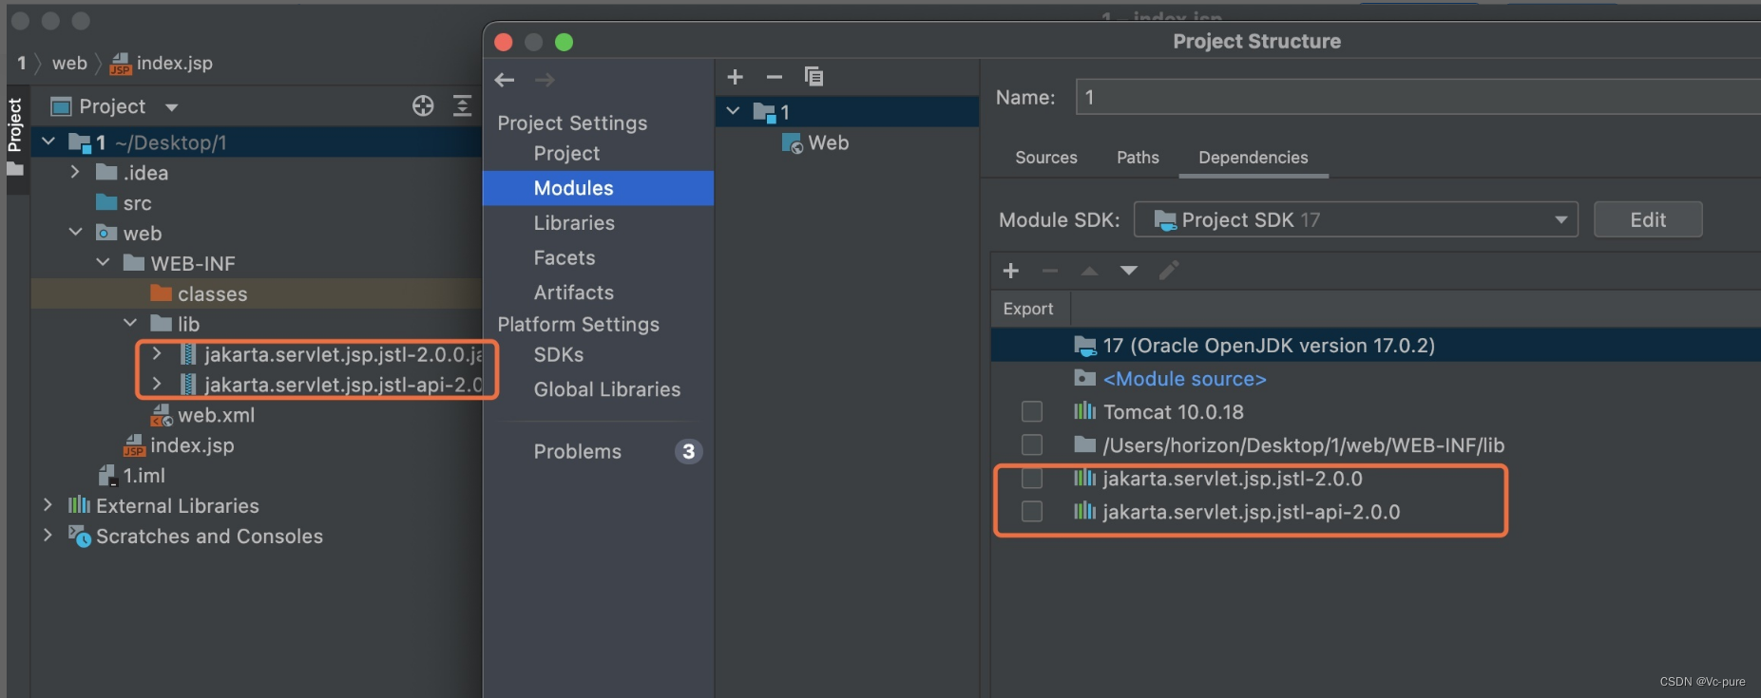The image size is (1761, 698).
Task: Open Facets settings
Action: point(565,258)
